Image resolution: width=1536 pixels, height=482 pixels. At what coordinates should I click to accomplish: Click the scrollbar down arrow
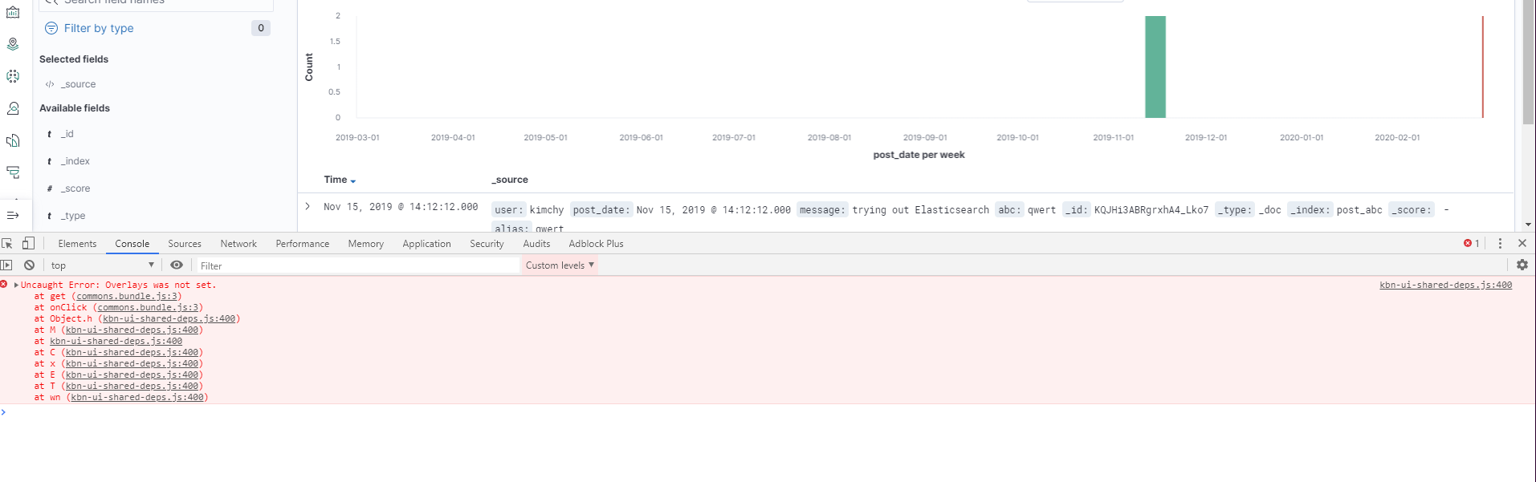(1528, 225)
